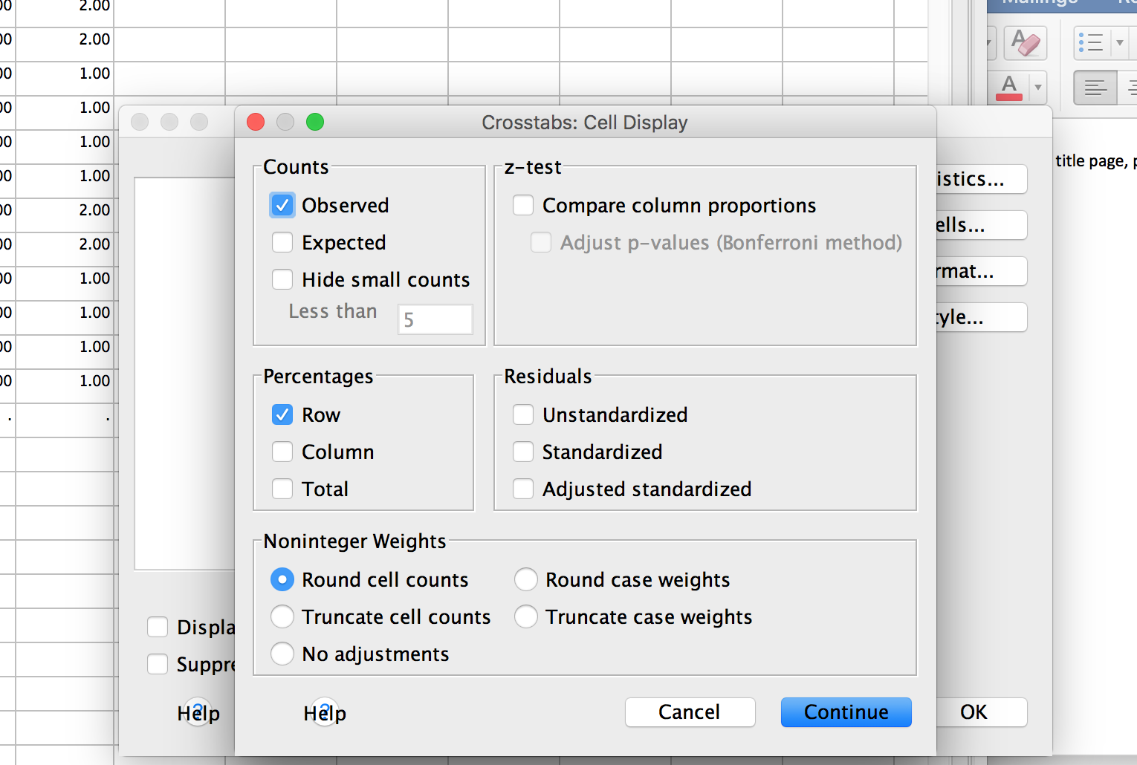The height and width of the screenshot is (765, 1137).
Task: Toggle the Hide small counts checkbox
Action: pyautogui.click(x=282, y=280)
